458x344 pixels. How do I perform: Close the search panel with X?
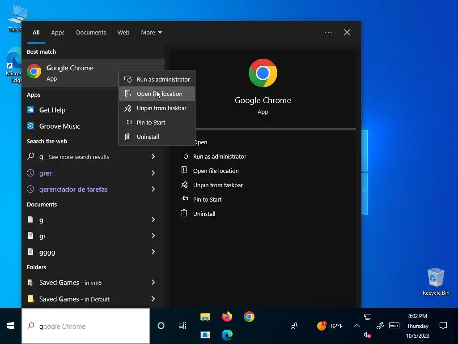pyautogui.click(x=347, y=32)
